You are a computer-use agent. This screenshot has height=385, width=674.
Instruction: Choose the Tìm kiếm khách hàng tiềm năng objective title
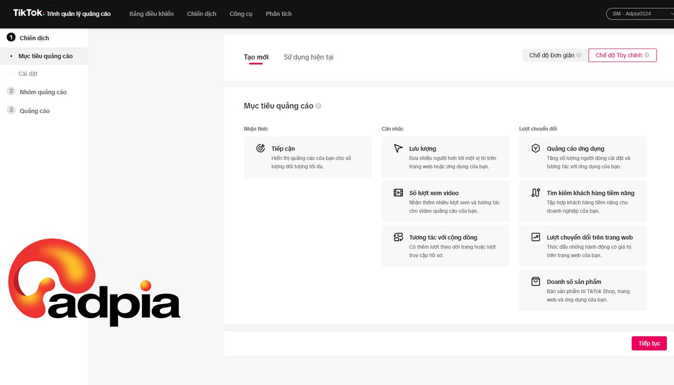(x=591, y=193)
